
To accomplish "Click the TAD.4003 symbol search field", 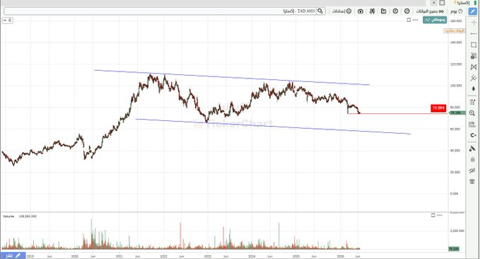I will pos(160,11).
